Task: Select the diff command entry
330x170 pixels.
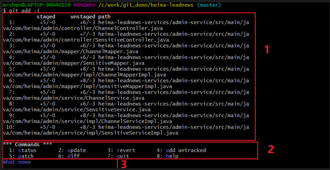Action: coord(69,156)
